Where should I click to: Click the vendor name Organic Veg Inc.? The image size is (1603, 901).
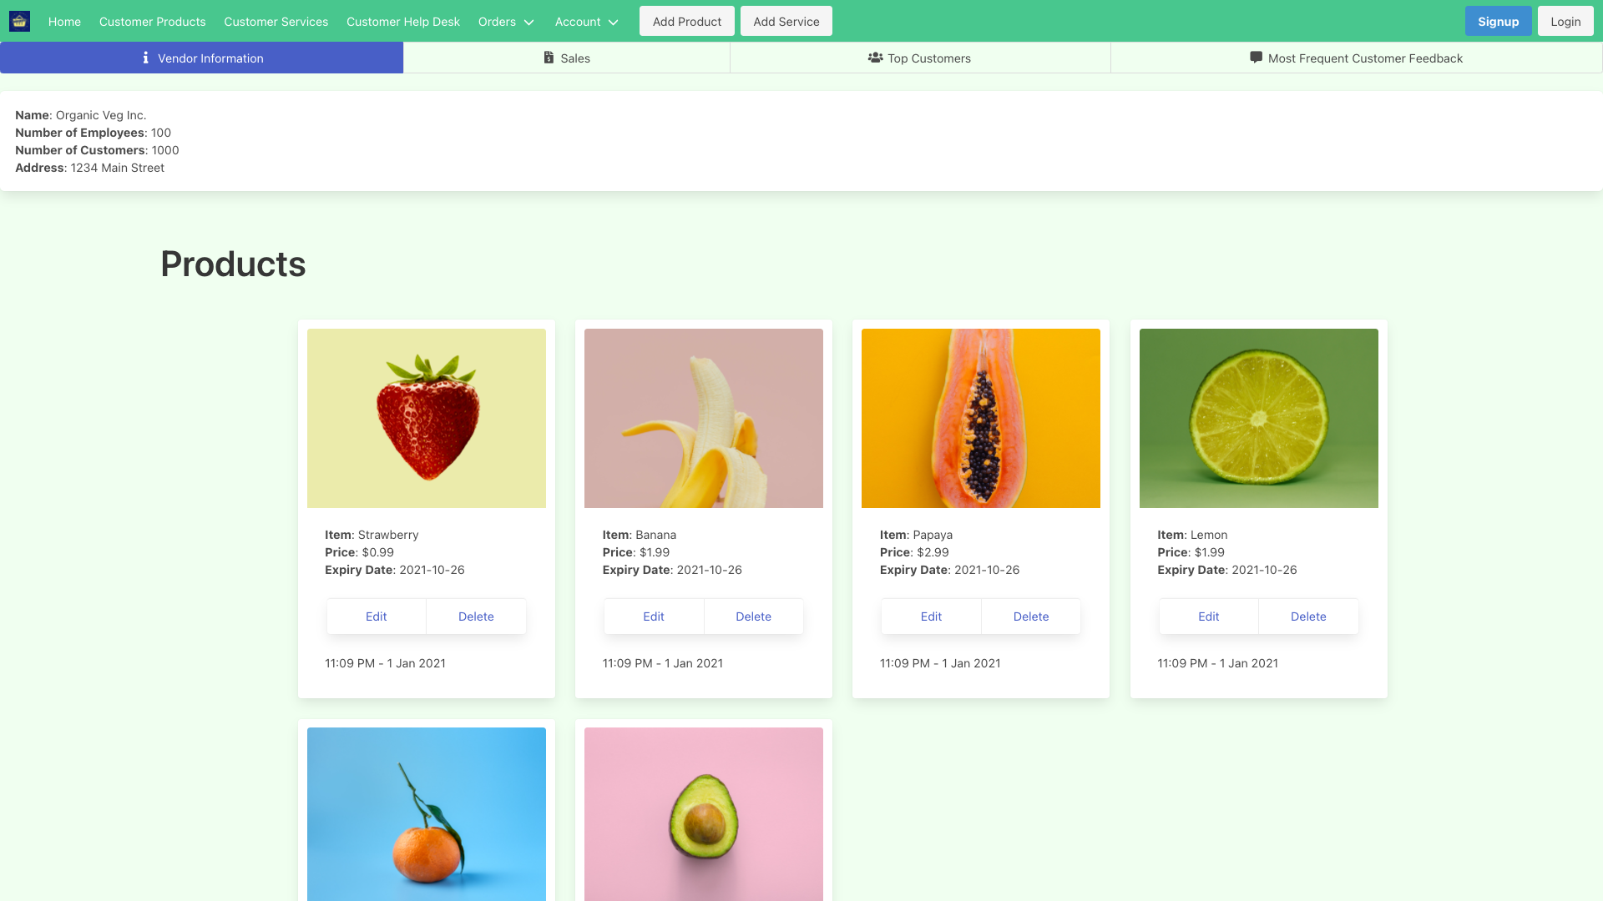pos(101,115)
